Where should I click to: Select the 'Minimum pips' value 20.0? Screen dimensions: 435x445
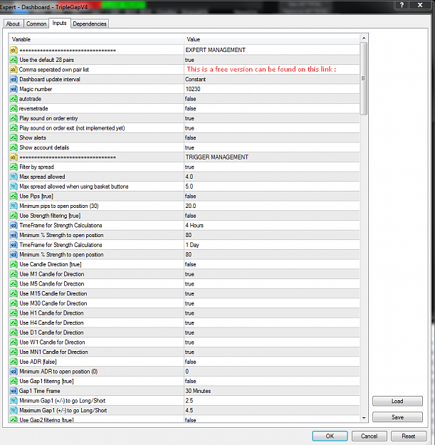272,206
